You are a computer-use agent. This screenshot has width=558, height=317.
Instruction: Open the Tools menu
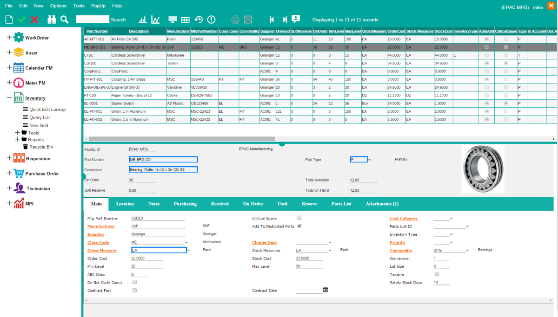[79, 6]
